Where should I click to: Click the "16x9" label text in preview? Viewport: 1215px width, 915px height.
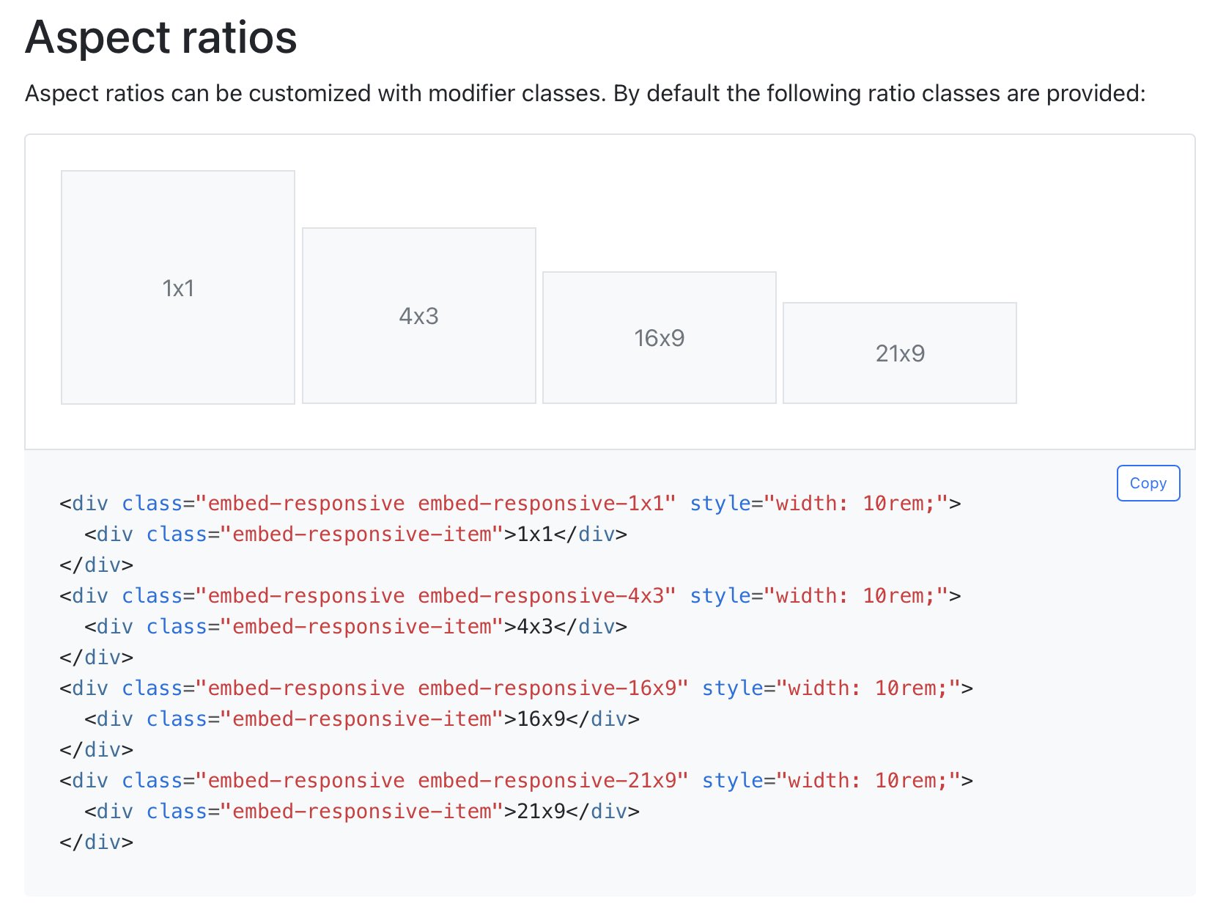[659, 338]
